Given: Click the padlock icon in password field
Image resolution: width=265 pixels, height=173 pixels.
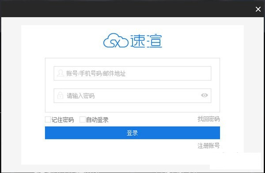Looking at the screenshot, I should click(60, 96).
